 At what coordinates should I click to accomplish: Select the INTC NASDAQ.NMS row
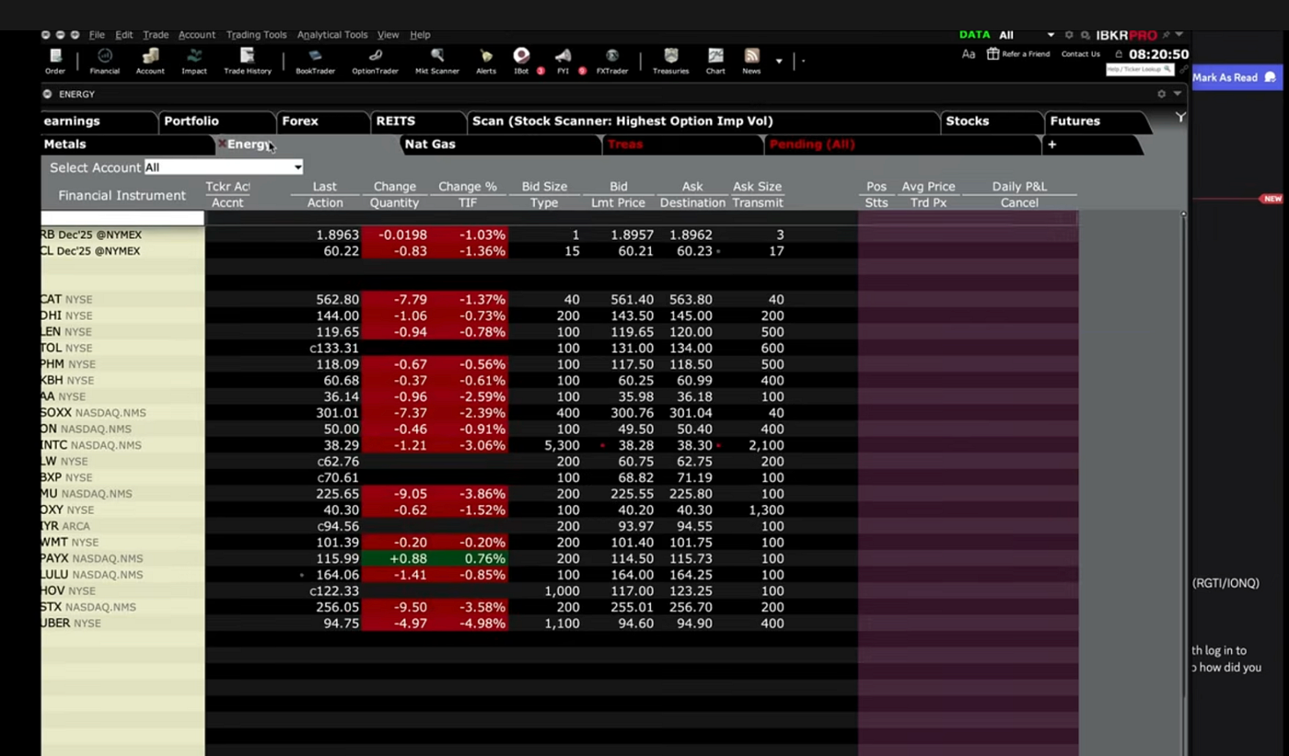[x=560, y=445]
